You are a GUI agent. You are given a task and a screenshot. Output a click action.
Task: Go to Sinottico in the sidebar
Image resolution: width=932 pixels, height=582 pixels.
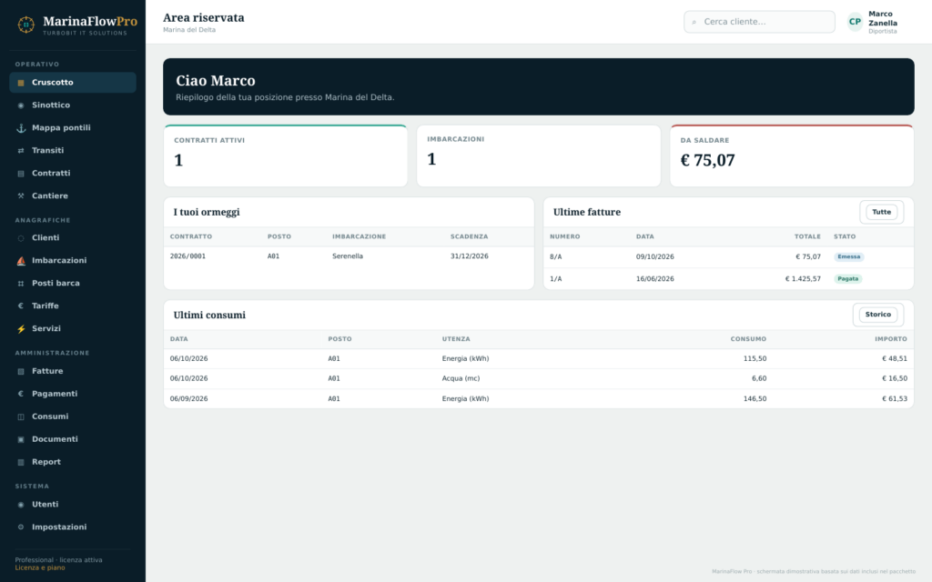pyautogui.click(x=73, y=105)
